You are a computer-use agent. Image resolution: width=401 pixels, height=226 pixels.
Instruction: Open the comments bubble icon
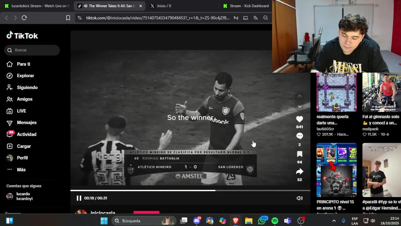[299, 136]
